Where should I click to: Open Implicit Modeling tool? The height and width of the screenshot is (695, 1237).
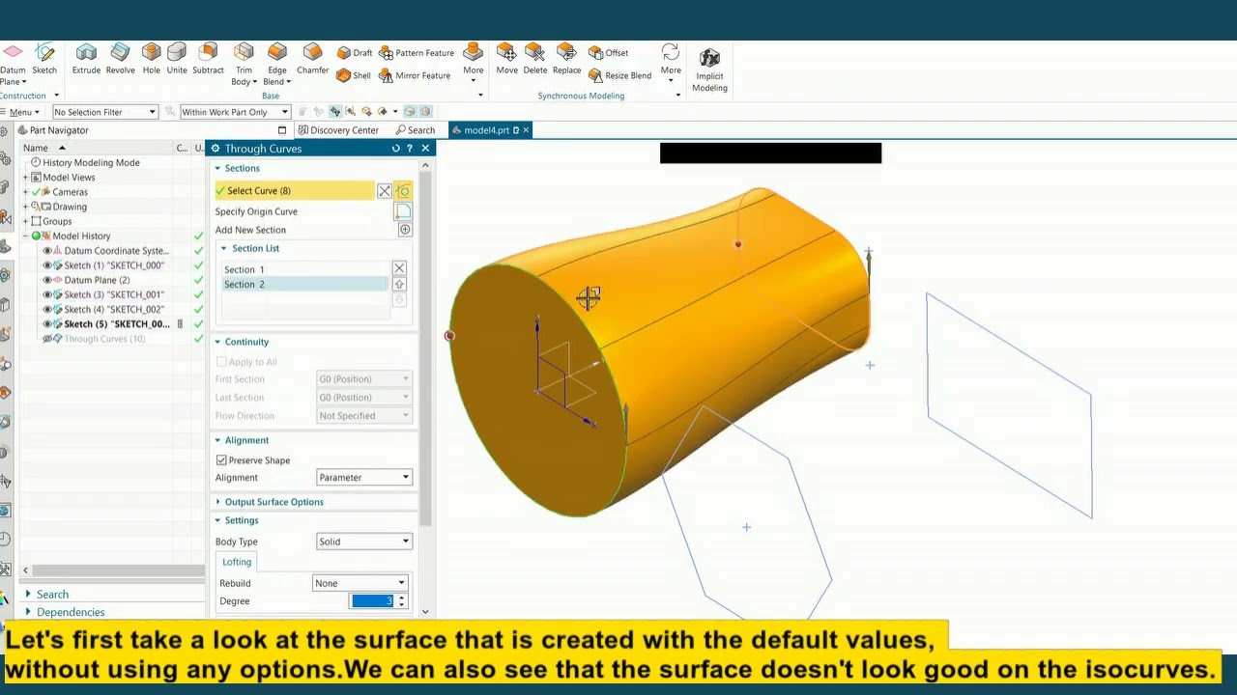click(x=709, y=70)
